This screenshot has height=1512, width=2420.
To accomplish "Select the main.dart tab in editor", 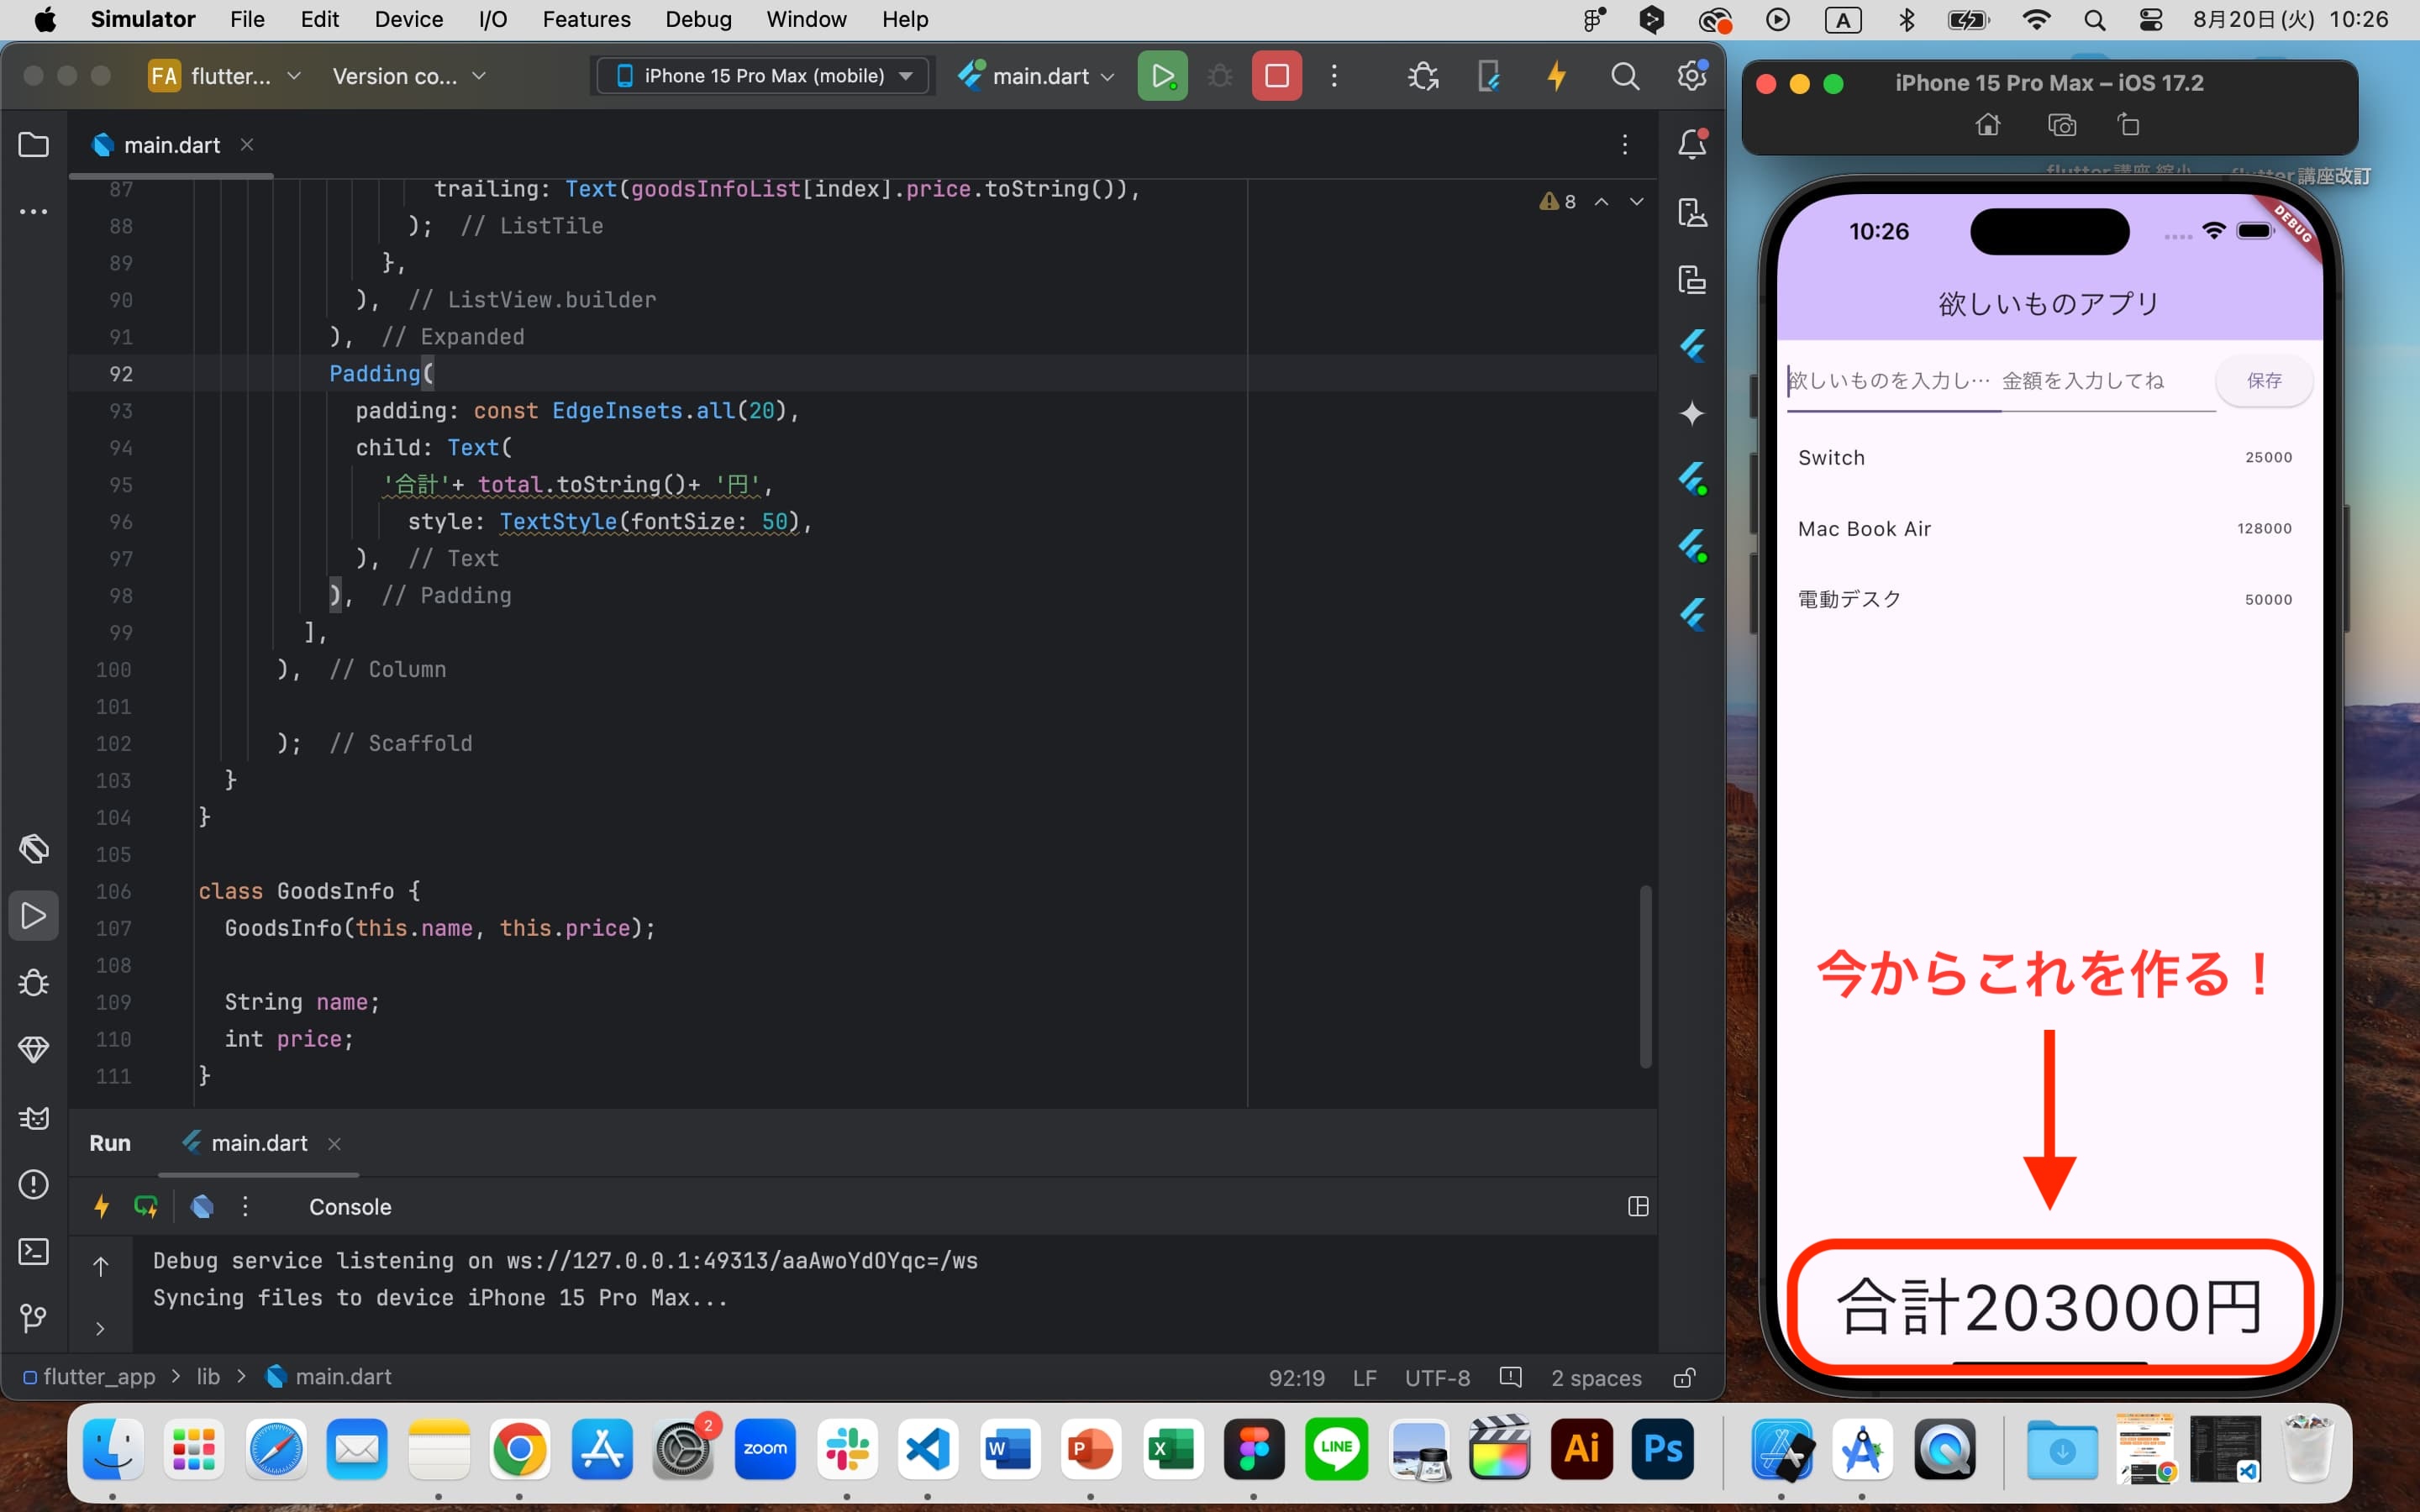I will pyautogui.click(x=169, y=143).
